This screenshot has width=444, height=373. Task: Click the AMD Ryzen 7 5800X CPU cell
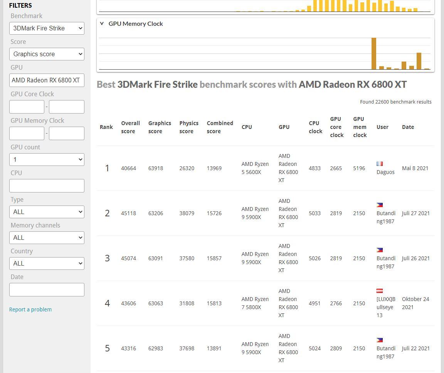click(255, 303)
